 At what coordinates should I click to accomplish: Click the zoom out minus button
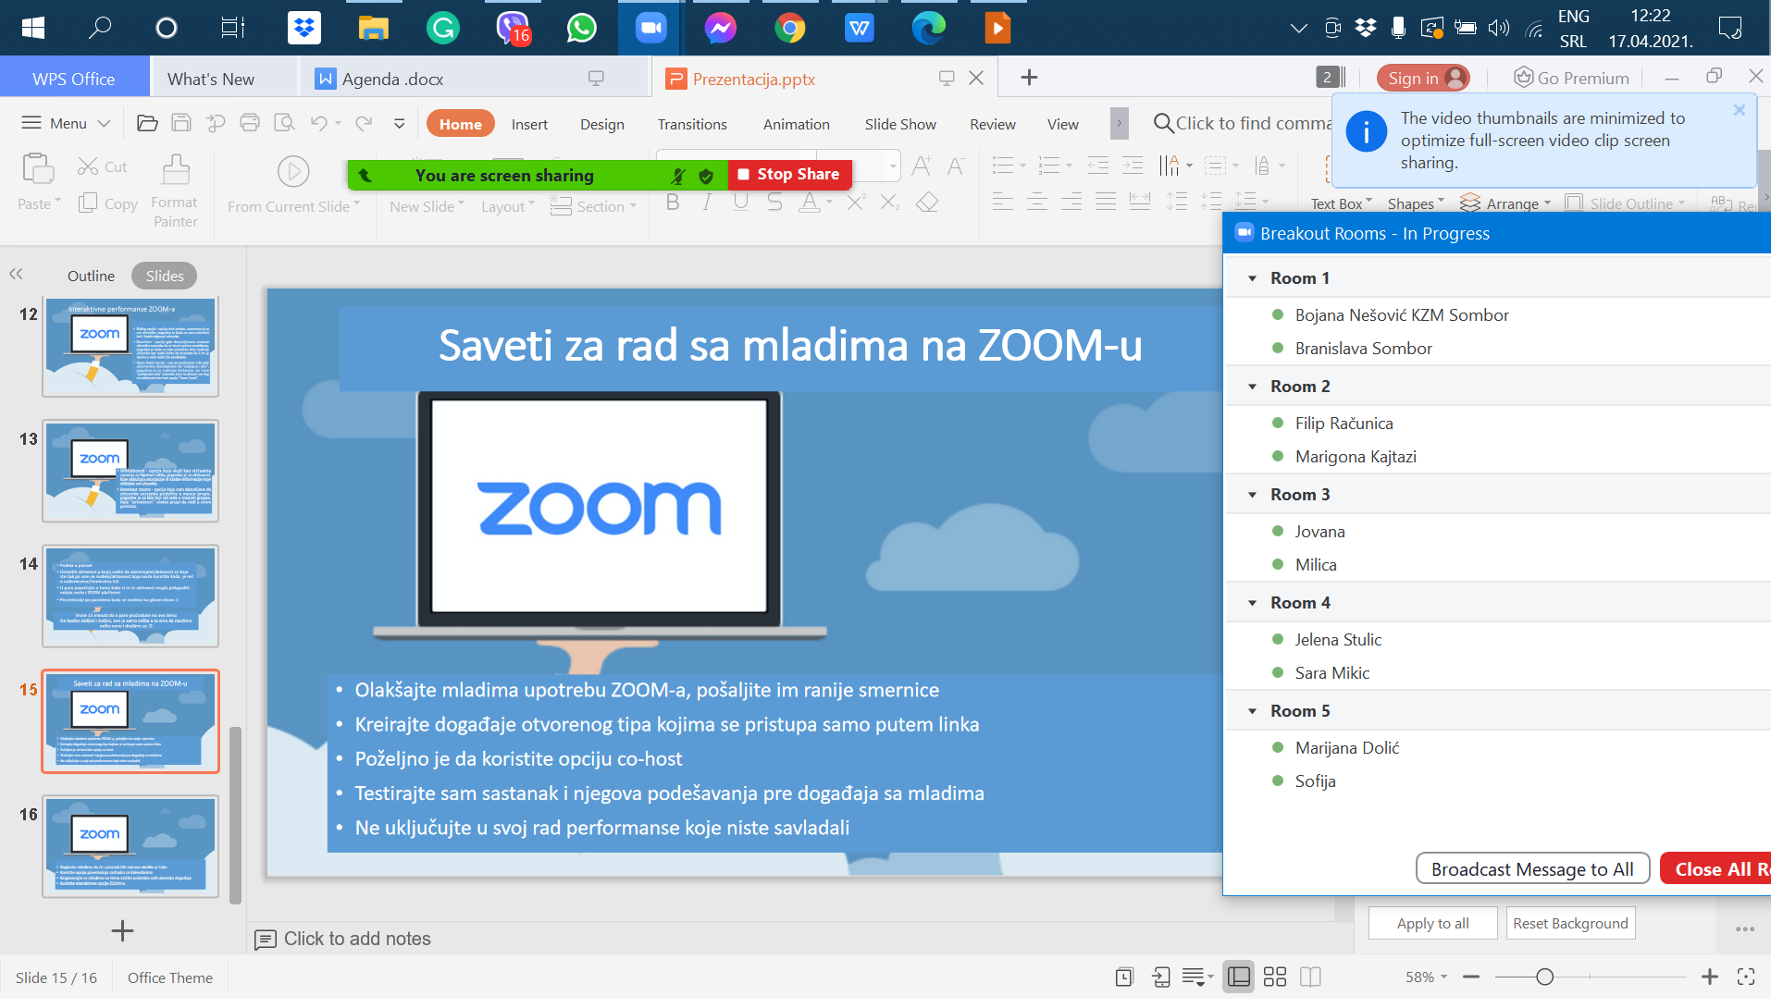[1471, 977]
